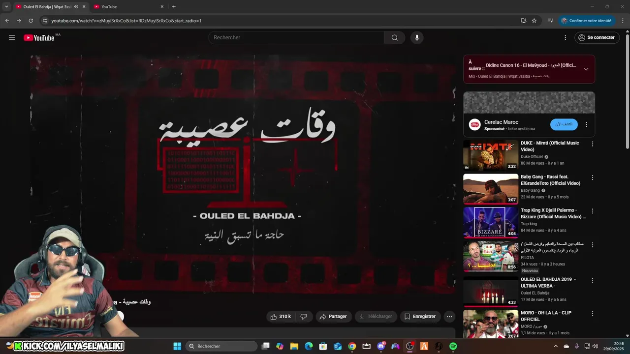The width and height of the screenshot is (630, 354).
Task: Open bebe.nestle.ma sponsored link
Action: pos(521,129)
